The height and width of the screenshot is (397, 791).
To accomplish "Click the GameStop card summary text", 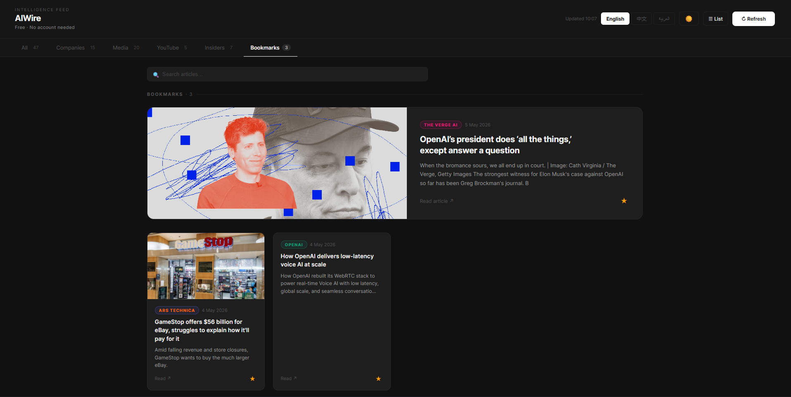I will pos(202,357).
